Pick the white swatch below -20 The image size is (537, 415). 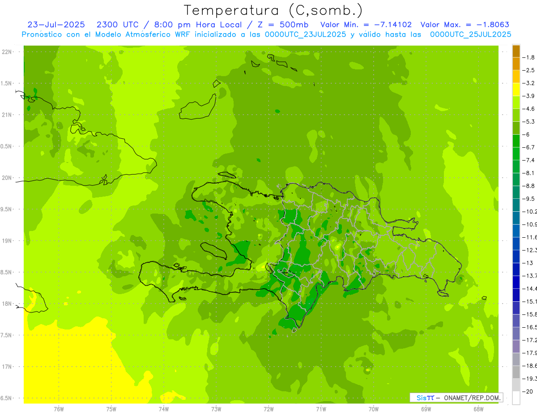coord(516,398)
